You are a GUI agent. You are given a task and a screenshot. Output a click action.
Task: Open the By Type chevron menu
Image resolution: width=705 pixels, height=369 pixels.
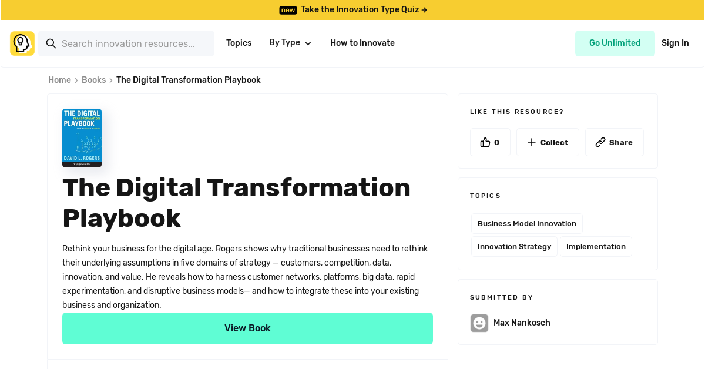click(x=308, y=43)
